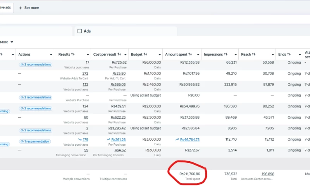Open Amount spent column dropdown arrow
This screenshot has width=310, height=186.
[198, 55]
